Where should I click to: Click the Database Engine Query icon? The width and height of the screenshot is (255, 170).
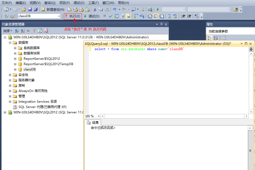[x=69, y=9]
